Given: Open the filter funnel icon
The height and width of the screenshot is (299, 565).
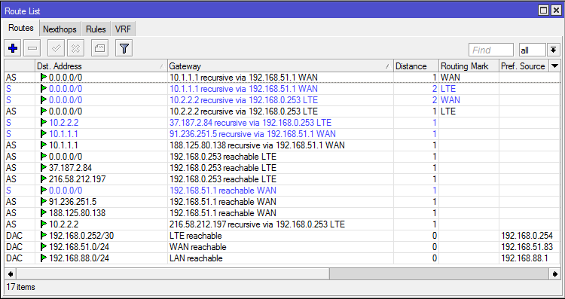Looking at the screenshot, I should pos(124,48).
